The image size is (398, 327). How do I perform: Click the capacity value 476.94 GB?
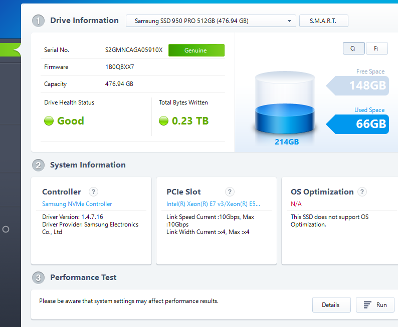pos(119,84)
